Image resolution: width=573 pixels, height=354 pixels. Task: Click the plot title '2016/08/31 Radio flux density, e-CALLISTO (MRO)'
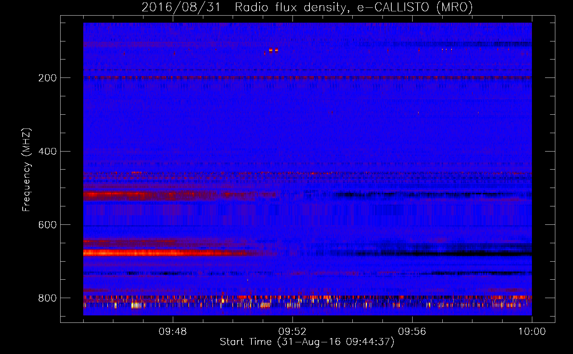307,7
